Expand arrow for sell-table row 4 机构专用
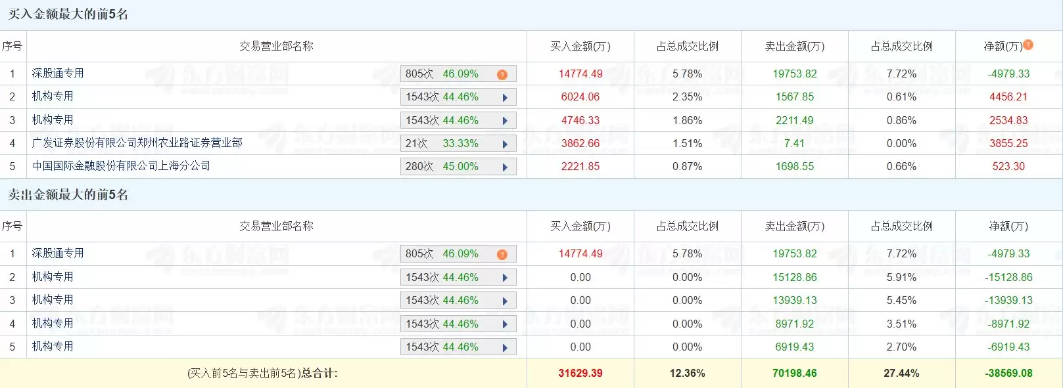The width and height of the screenshot is (1063, 388). point(505,324)
